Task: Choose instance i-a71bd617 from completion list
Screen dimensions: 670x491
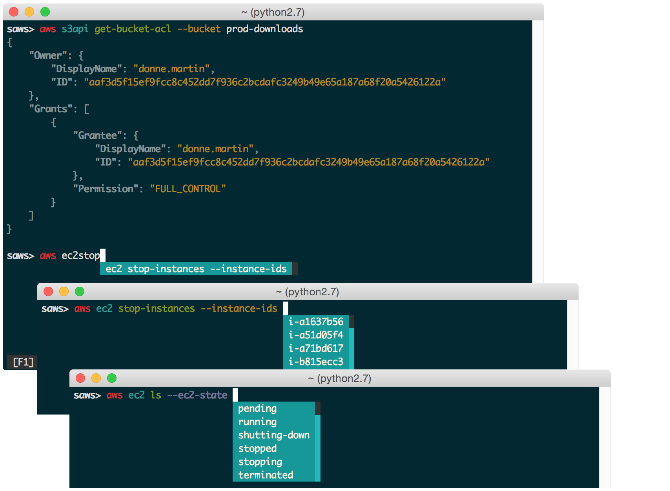Action: tap(316, 348)
